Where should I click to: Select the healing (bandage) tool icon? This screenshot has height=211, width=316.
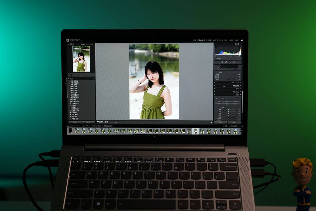coord(226,62)
